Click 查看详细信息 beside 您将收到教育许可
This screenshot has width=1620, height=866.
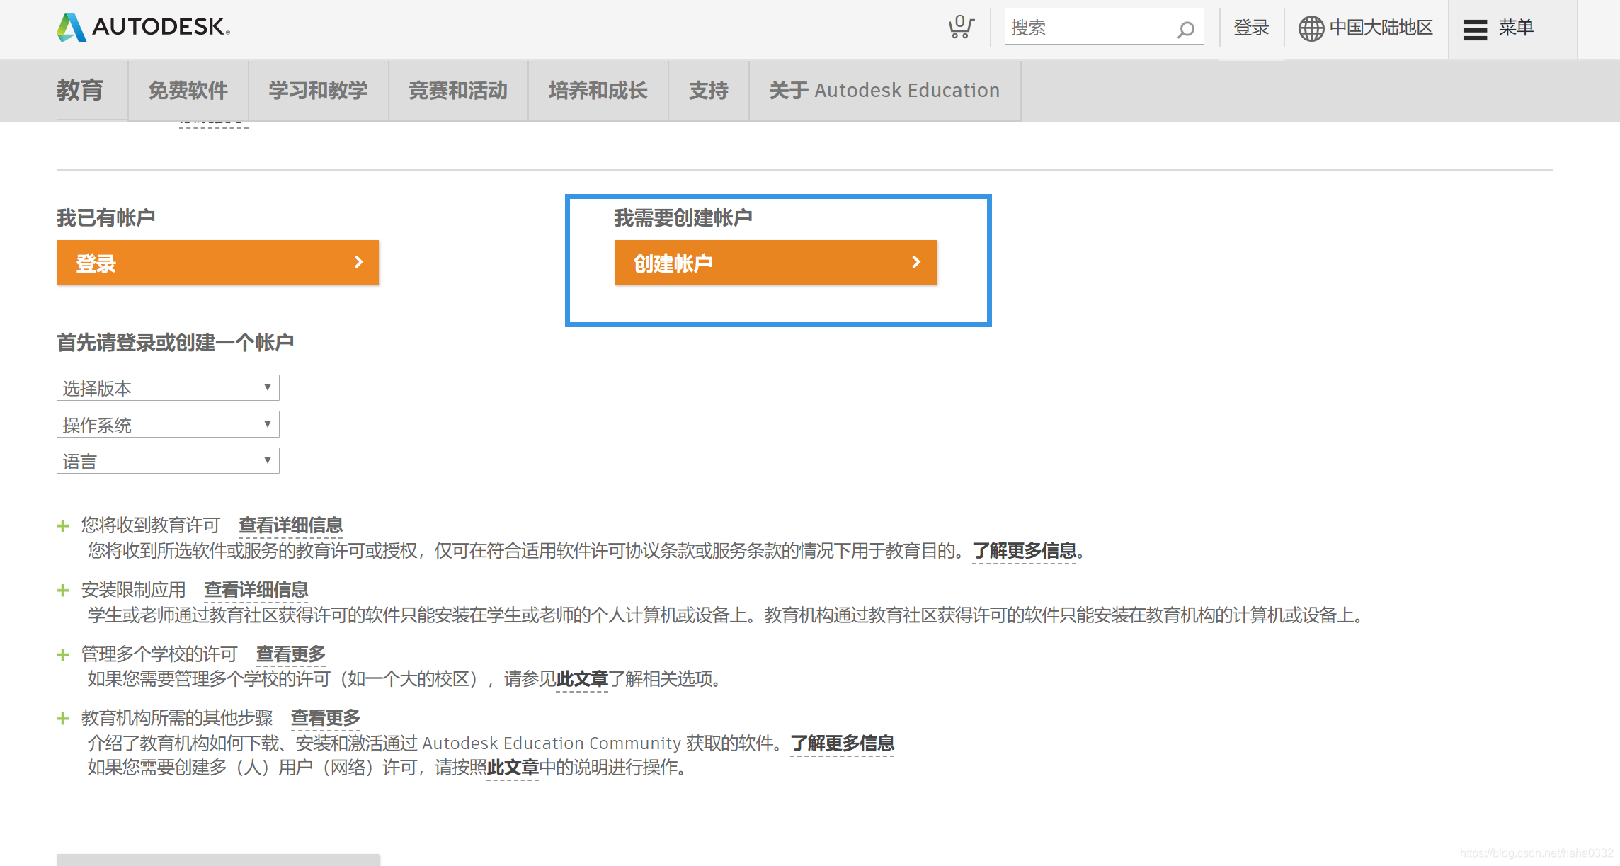(x=291, y=525)
